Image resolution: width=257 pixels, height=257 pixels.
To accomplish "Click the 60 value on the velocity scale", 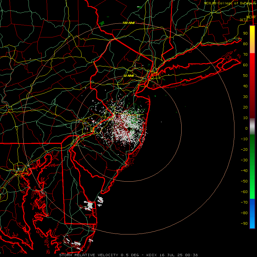I will tap(245, 65).
